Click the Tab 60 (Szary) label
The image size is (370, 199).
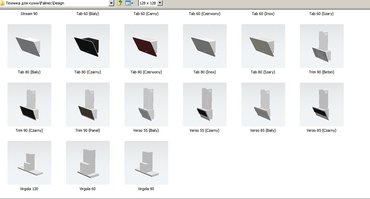(x=321, y=14)
